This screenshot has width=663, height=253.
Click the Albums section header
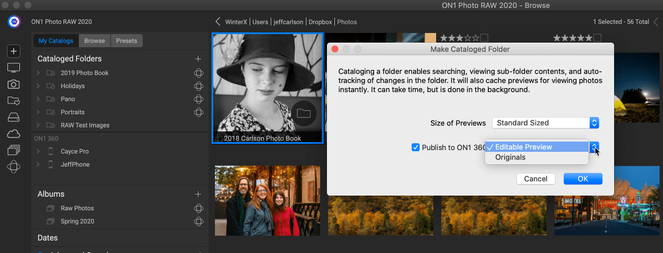click(51, 194)
